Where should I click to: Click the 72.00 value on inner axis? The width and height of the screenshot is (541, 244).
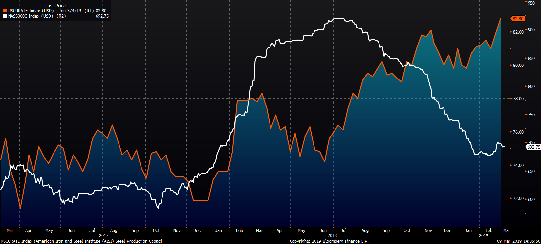point(518,198)
